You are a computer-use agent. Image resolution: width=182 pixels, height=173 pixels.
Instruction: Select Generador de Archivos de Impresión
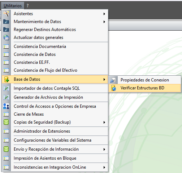pos(55,97)
